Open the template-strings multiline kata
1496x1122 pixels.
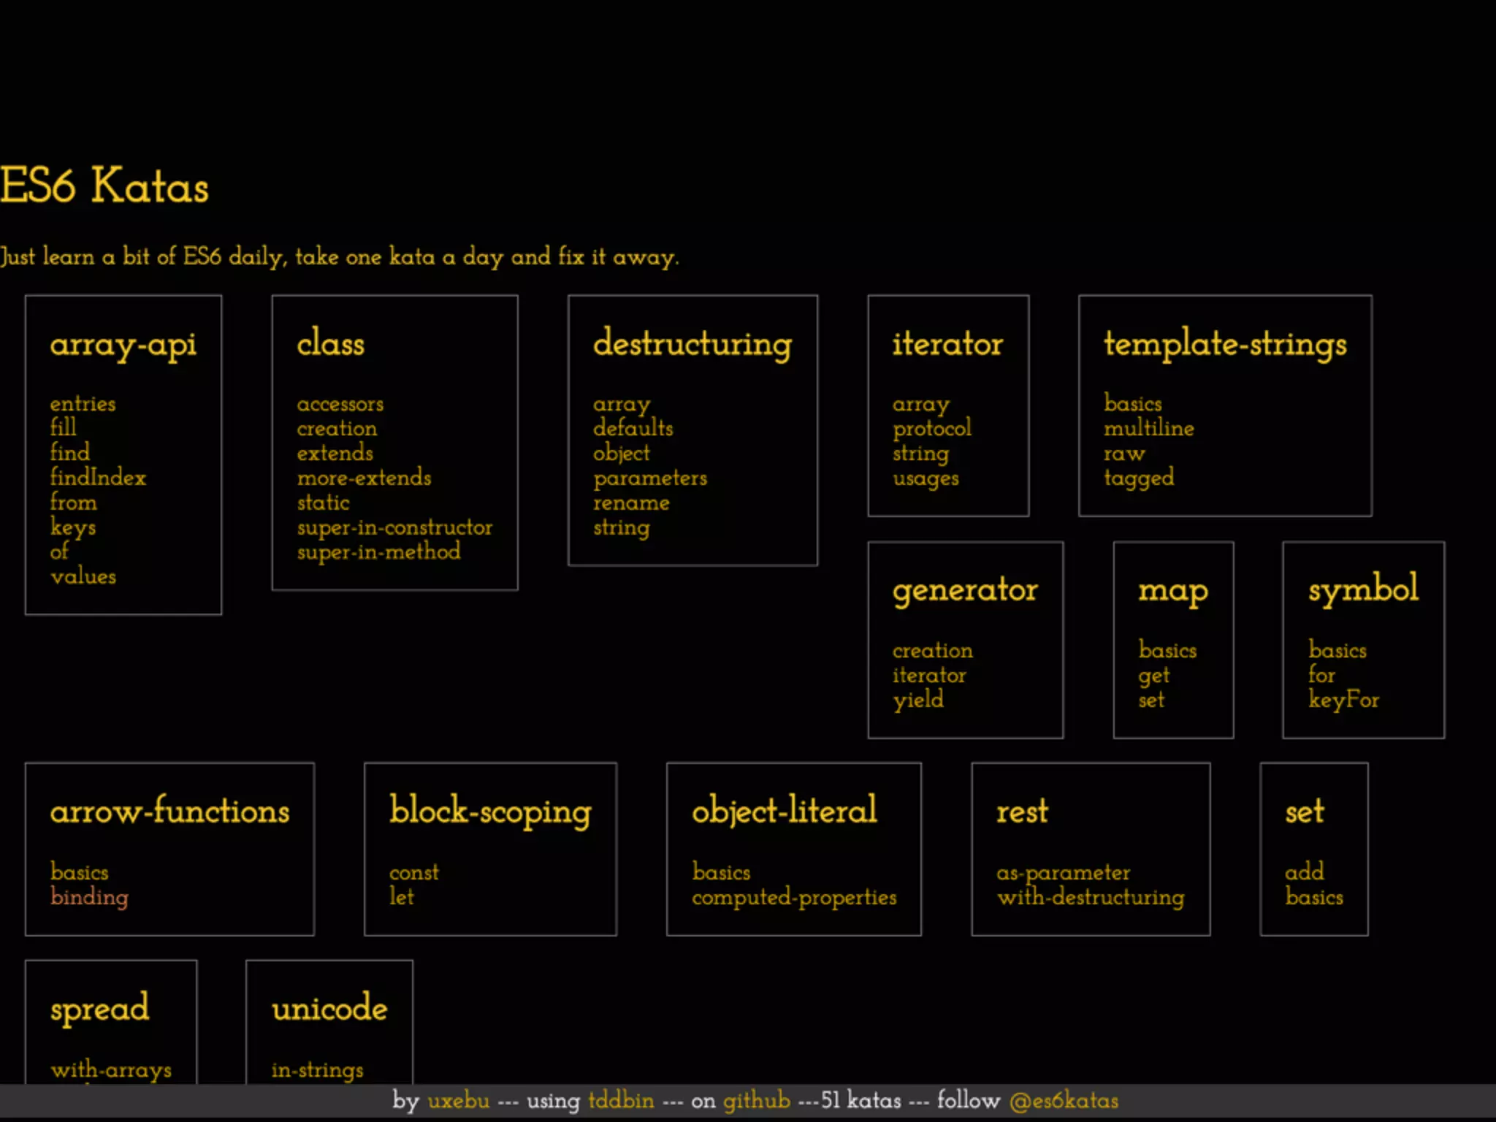click(1148, 428)
